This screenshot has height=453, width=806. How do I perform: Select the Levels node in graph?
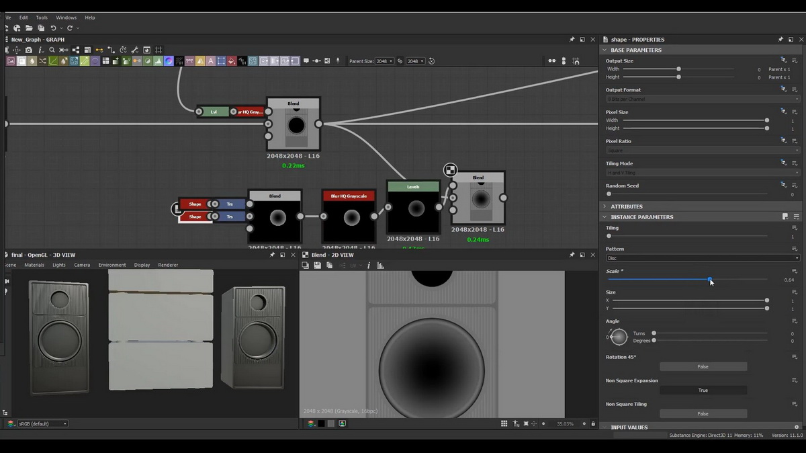[413, 207]
